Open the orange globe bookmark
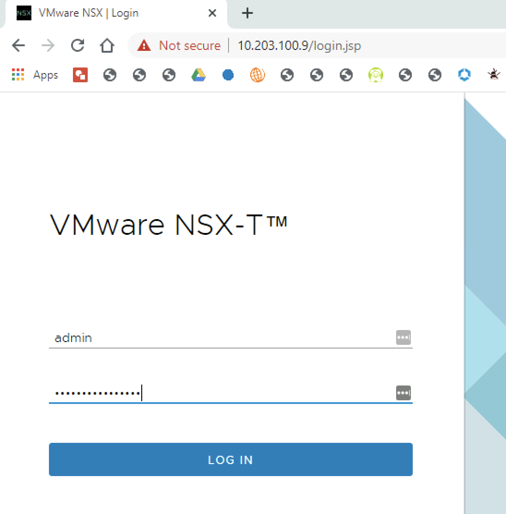 [x=258, y=75]
